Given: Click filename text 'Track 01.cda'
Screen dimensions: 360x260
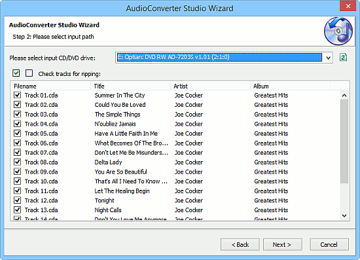Looking at the screenshot, I should tap(41, 96).
